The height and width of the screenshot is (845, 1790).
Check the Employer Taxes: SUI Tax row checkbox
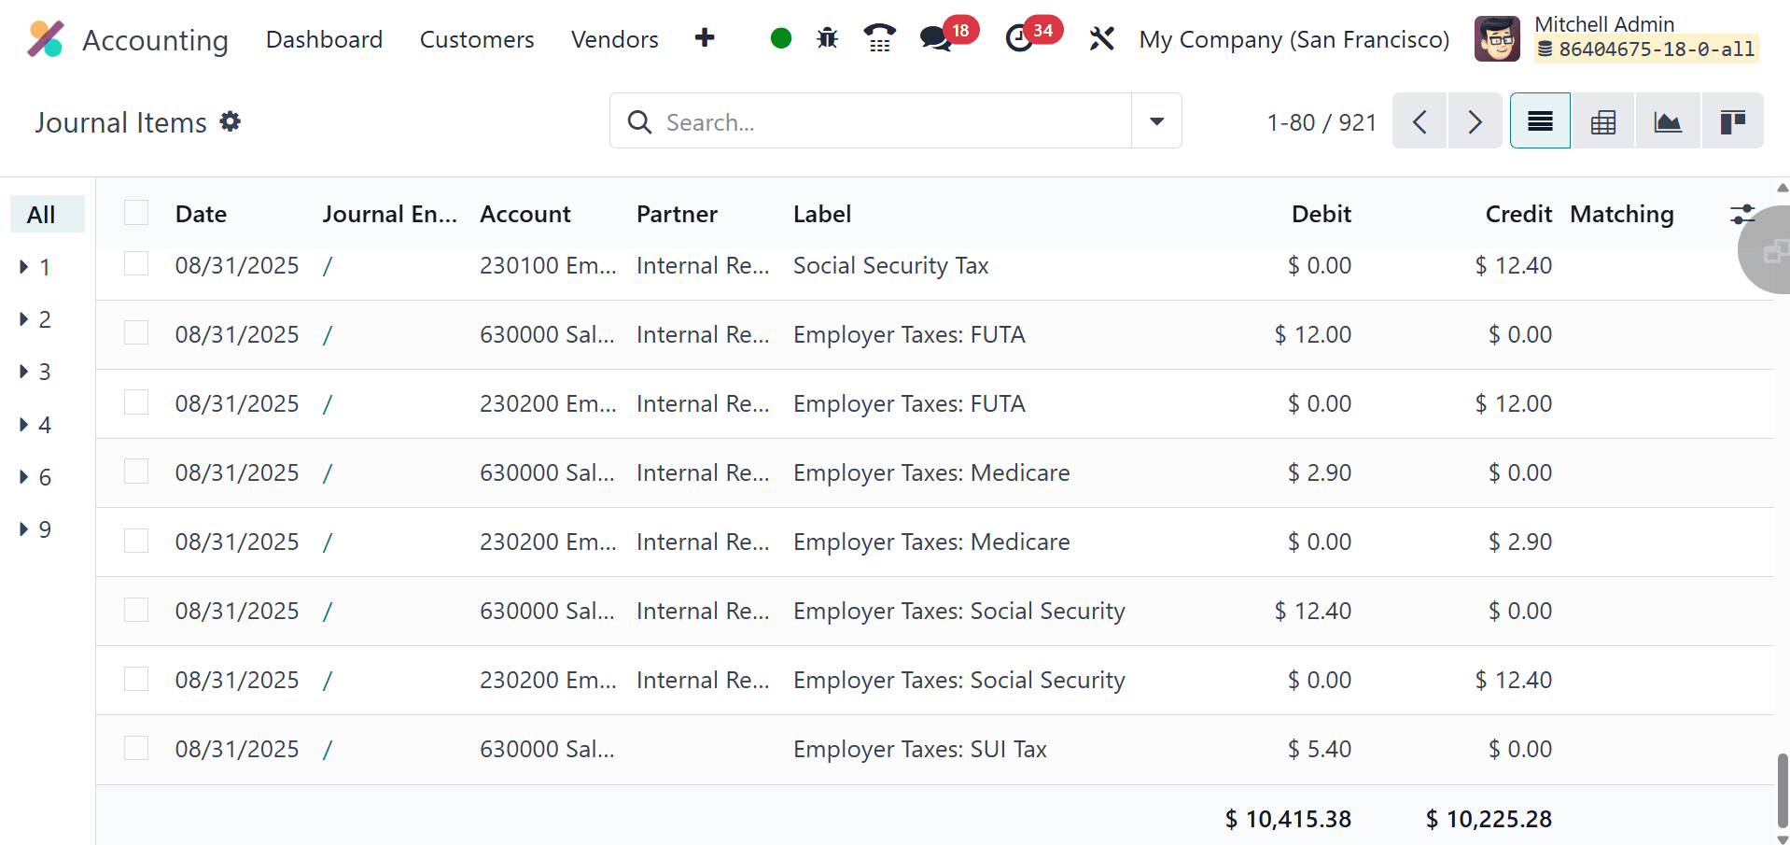coord(136,748)
